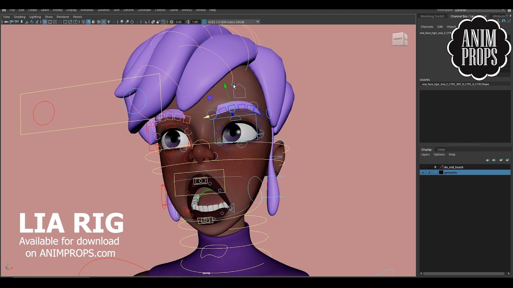Screen dimensions: 513x288
Task: Click the select camera icon
Action: tap(6, 22)
